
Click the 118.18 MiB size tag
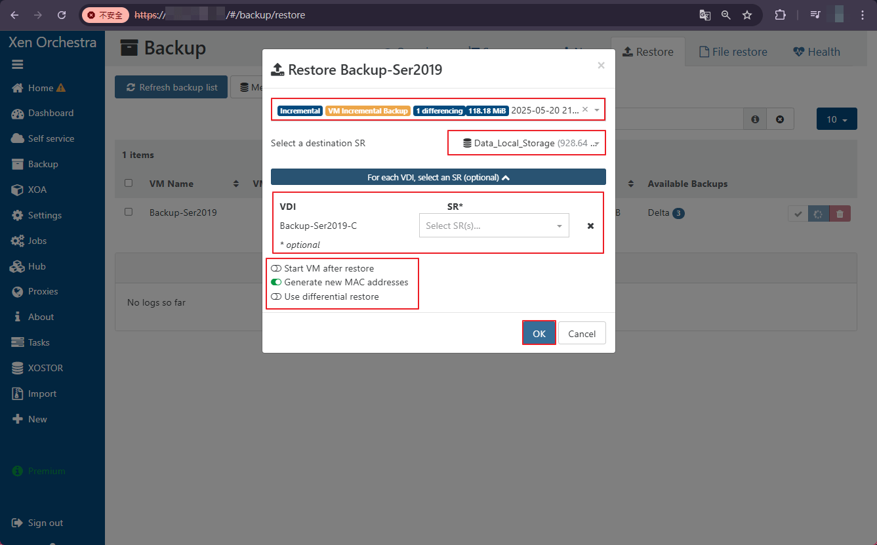[x=487, y=111]
